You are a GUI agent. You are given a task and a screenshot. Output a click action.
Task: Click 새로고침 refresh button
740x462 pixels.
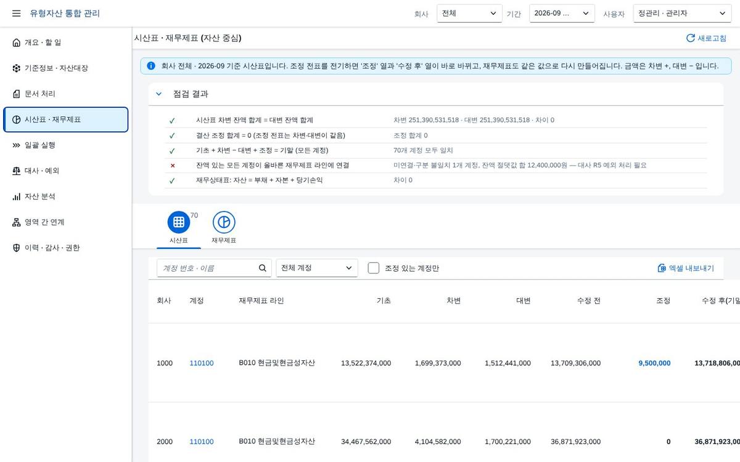click(x=706, y=38)
